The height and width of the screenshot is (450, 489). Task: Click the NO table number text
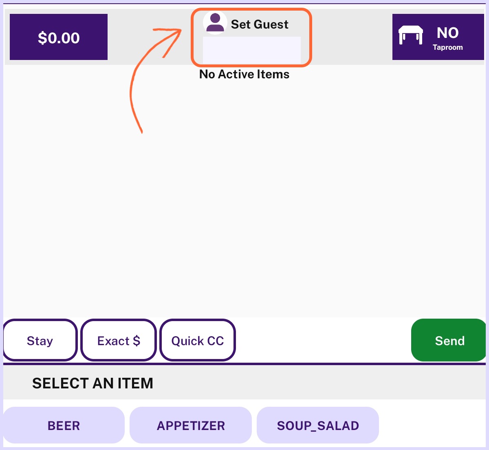(447, 33)
